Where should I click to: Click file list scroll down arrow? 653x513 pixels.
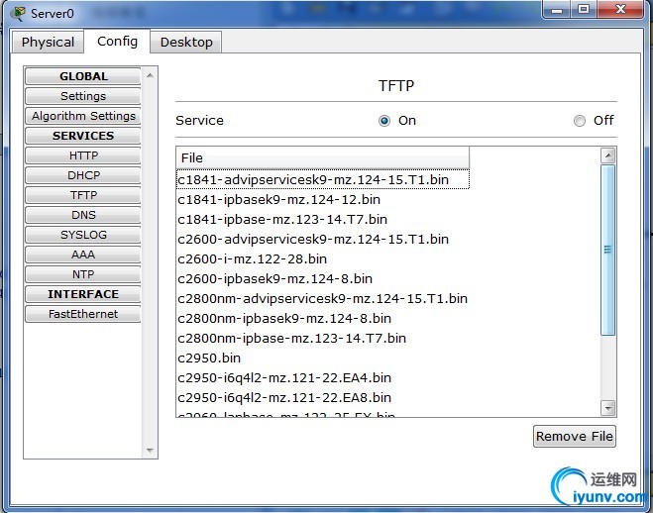pos(608,408)
